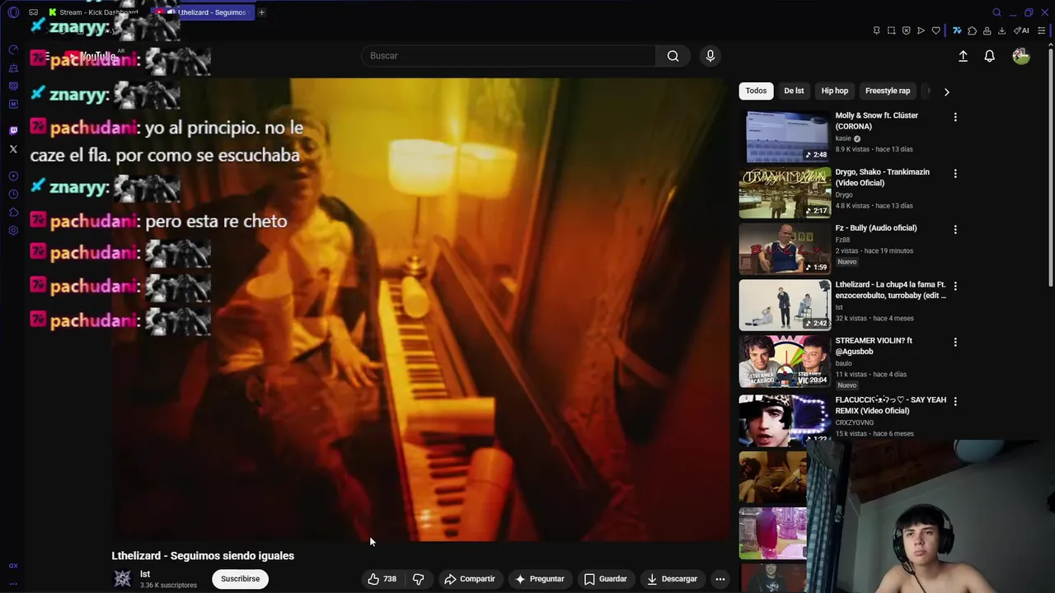Screen dimensions: 1055x593
Task: Open YouTube upload/create icon
Action: pyautogui.click(x=963, y=56)
